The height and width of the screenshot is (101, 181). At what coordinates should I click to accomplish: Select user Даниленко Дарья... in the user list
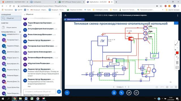point(11,52)
